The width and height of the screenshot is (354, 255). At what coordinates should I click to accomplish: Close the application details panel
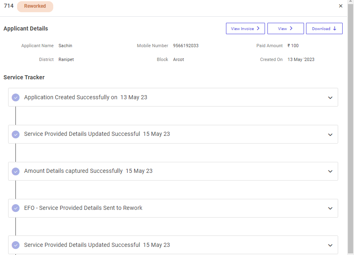(341, 6)
